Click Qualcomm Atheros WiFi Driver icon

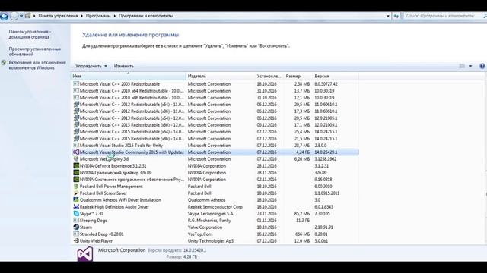76,199
